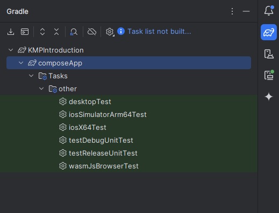Collapse the composeApp module chevron
Screen dimensions: 279x213
(21, 63)
